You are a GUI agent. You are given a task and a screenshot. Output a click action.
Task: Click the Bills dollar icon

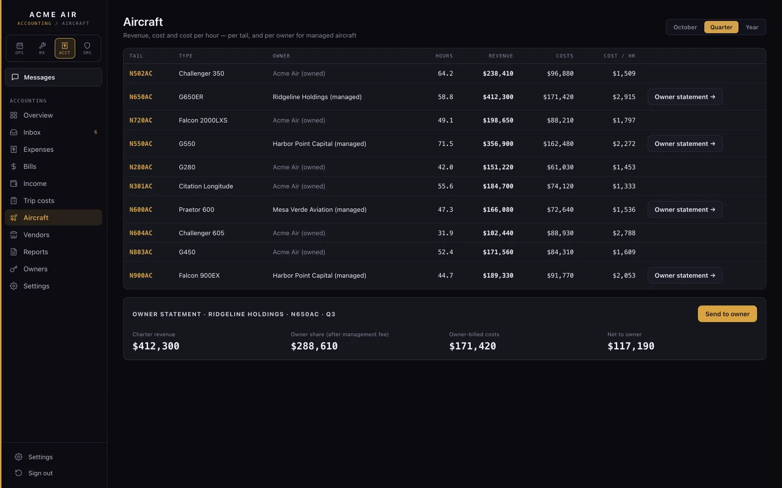point(14,166)
